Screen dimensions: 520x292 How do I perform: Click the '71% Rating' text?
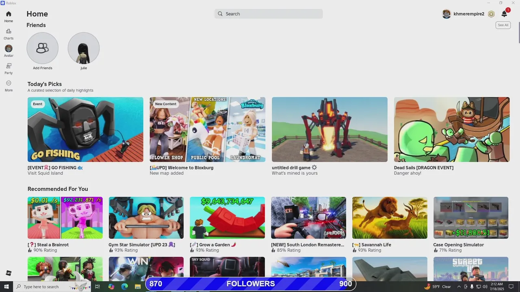coord(451,250)
